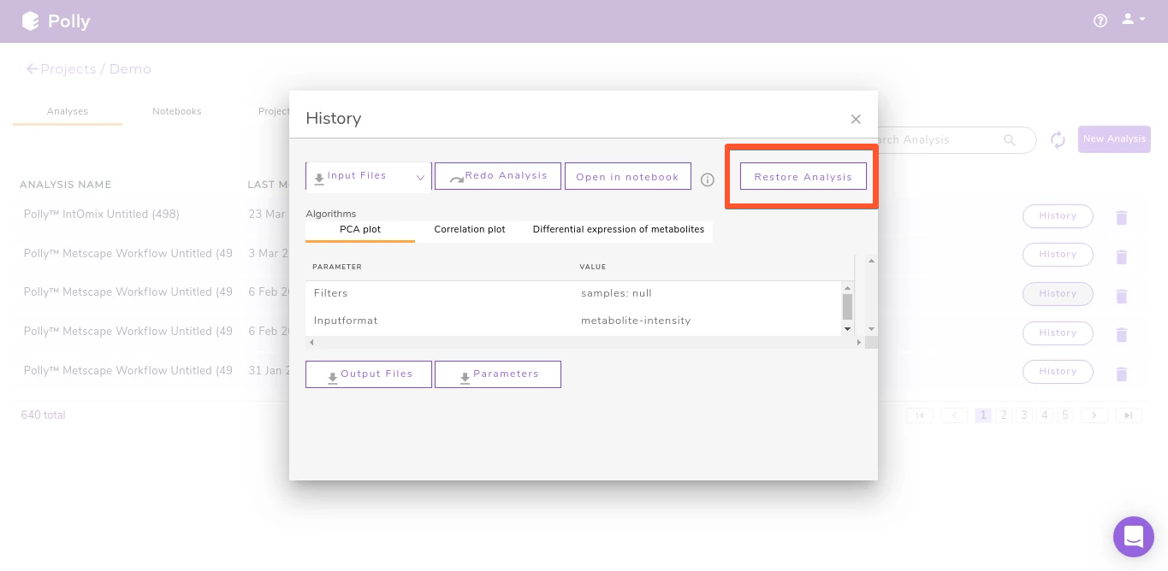Open the user account menu icon
This screenshot has width=1168, height=571.
pyautogui.click(x=1134, y=20)
